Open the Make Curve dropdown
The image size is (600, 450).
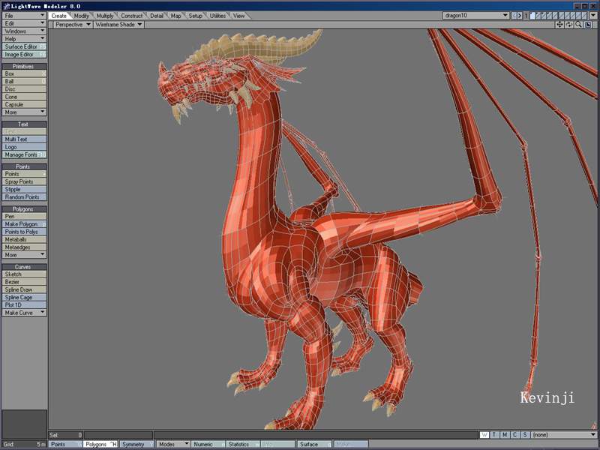coord(25,313)
